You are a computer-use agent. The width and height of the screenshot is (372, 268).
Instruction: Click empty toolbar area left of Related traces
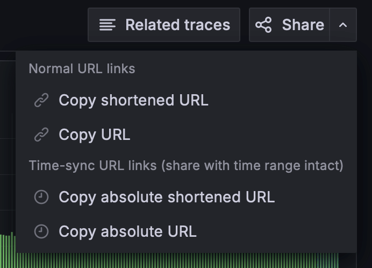(43, 25)
